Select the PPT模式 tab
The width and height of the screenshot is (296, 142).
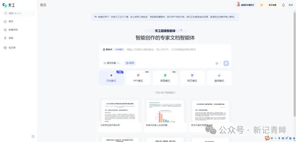[x=138, y=78]
